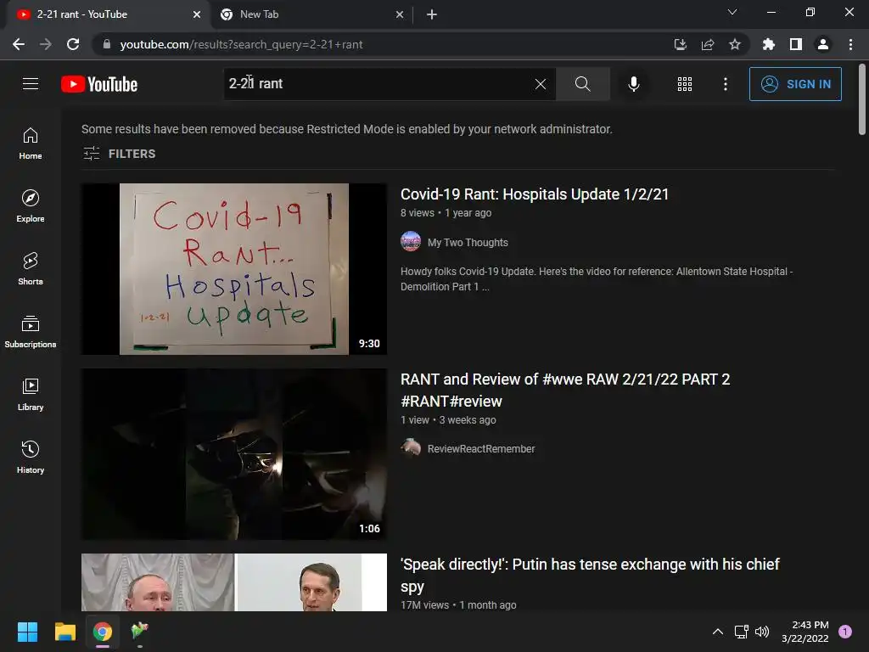Open Shorts in sidebar

31,269
